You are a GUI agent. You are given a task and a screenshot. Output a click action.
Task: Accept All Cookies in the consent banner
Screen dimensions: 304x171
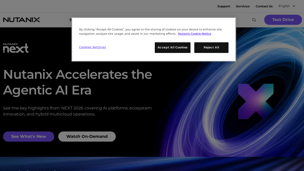click(x=173, y=48)
